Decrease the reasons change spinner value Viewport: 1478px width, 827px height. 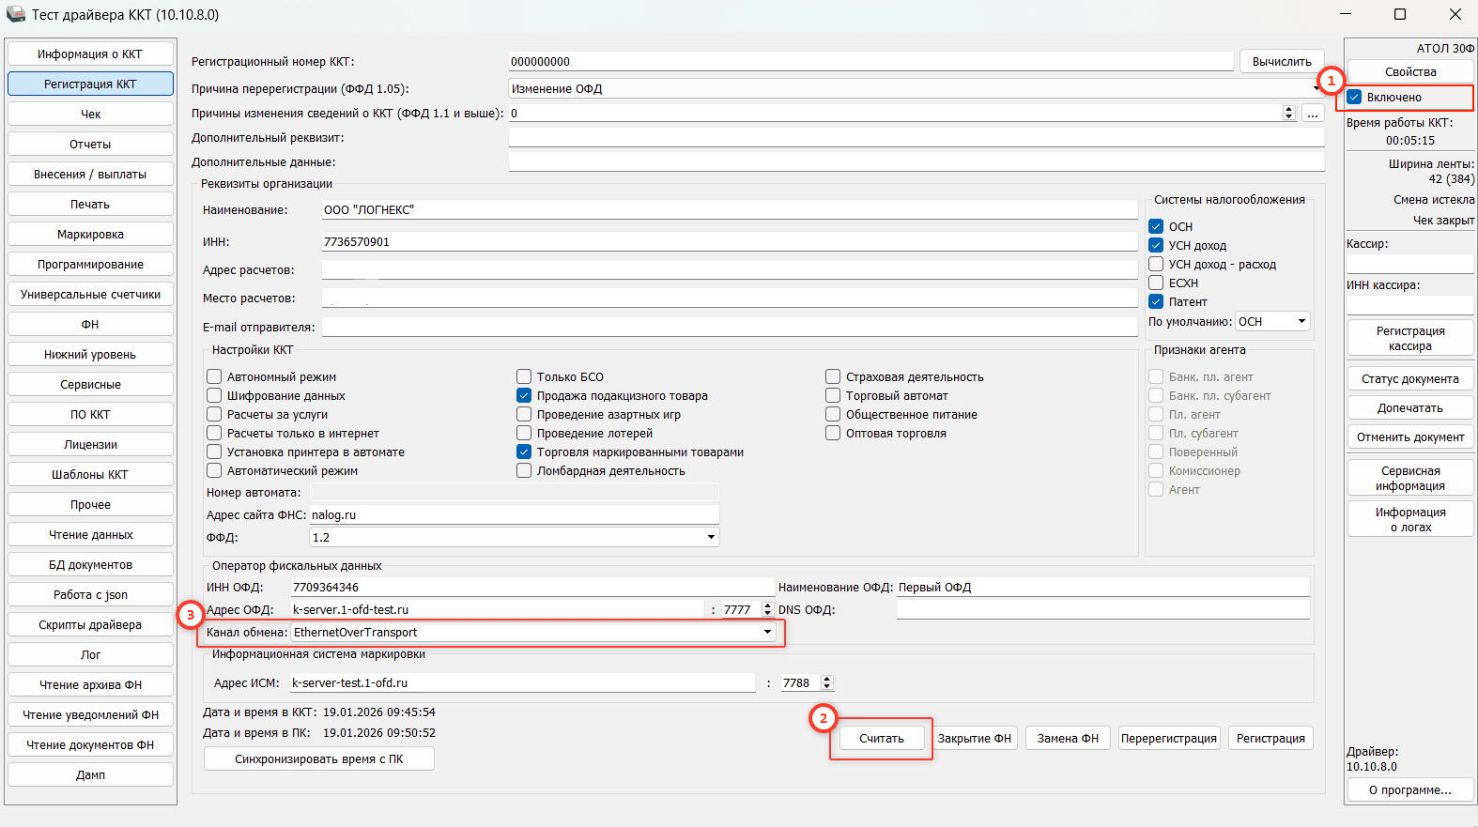pos(1288,116)
